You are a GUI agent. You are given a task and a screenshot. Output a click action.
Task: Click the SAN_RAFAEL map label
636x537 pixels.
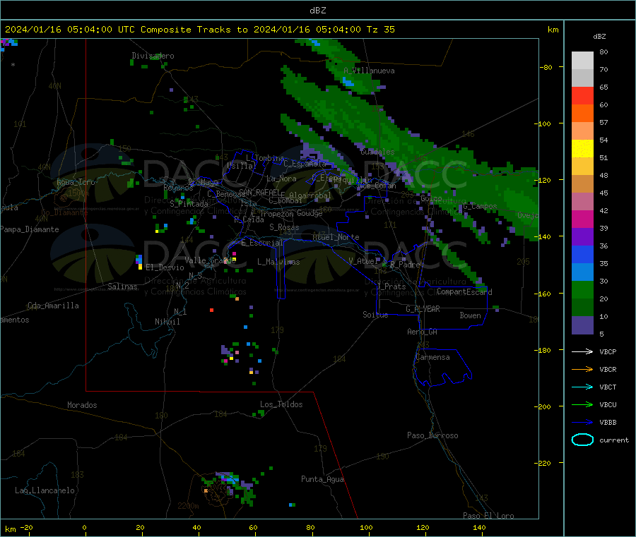tap(259, 192)
